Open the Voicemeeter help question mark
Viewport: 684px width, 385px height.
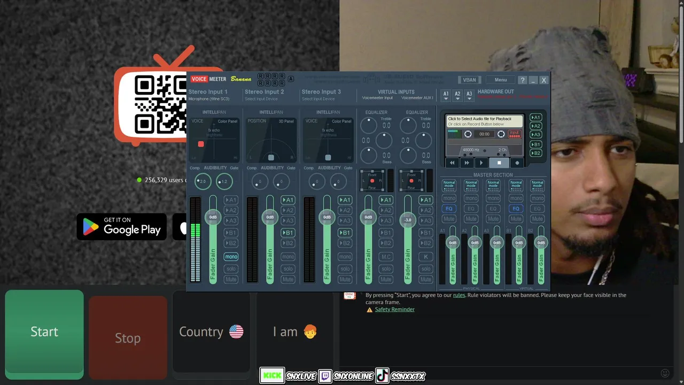click(523, 80)
